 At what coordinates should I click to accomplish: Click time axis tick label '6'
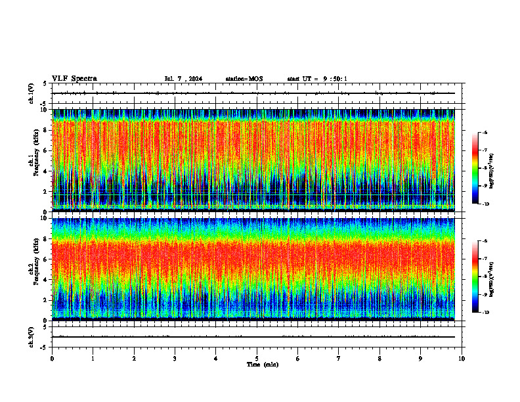298,359
